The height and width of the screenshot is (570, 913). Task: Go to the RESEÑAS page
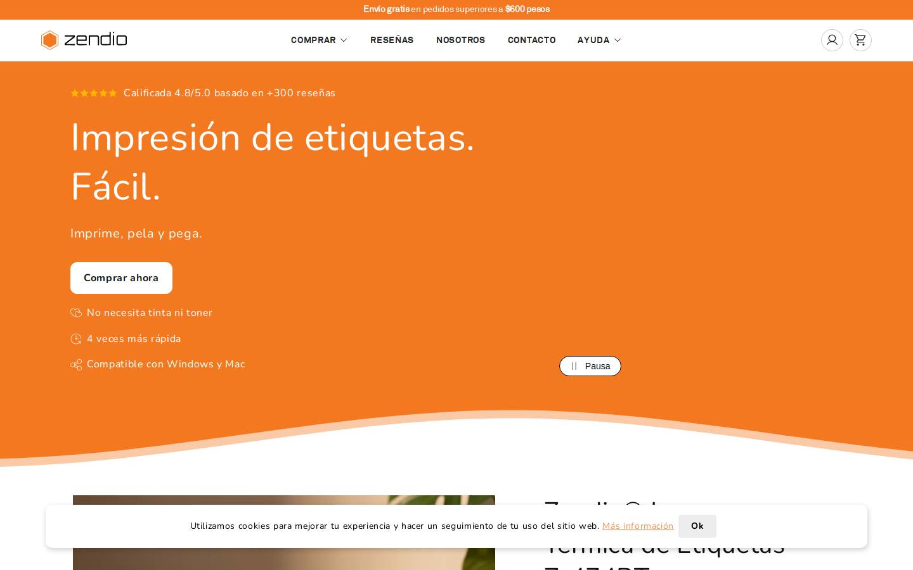click(392, 40)
